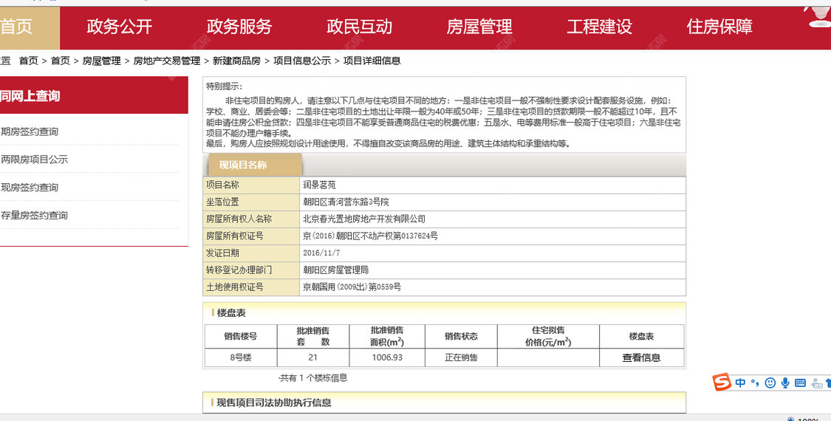The width and height of the screenshot is (831, 421).
Task: Click the Sogou input method logo
Action: tap(721, 382)
